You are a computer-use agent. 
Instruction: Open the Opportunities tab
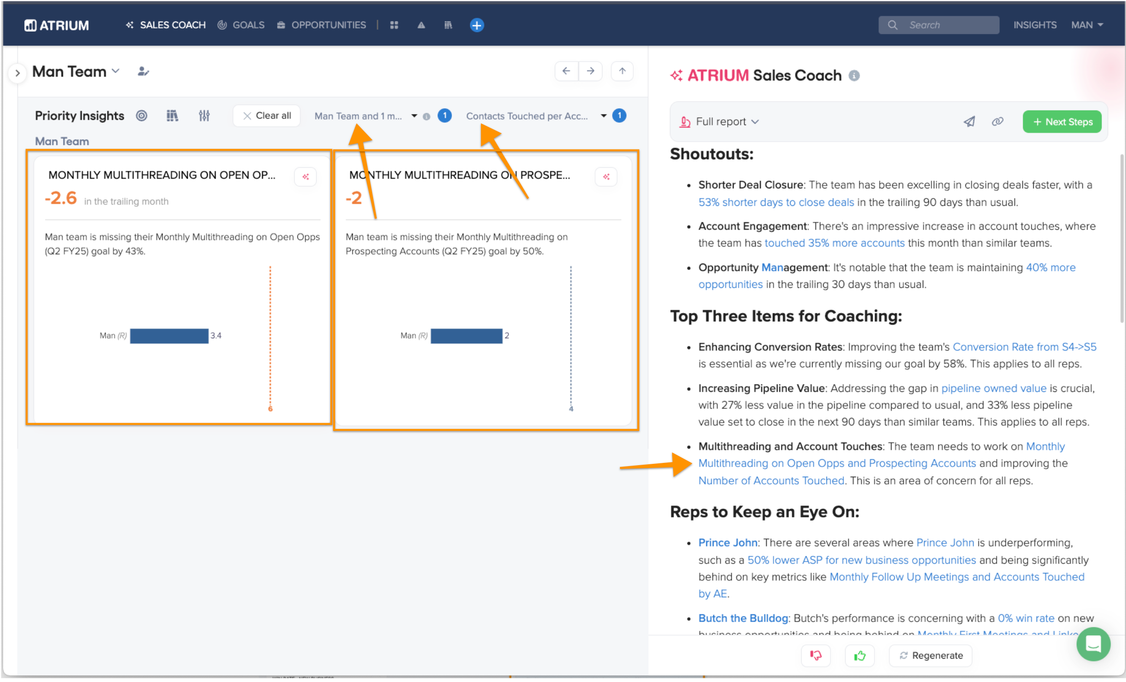(321, 25)
